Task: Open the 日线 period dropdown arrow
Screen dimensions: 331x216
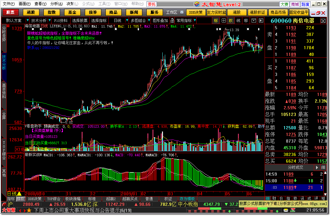Action: [127, 20]
